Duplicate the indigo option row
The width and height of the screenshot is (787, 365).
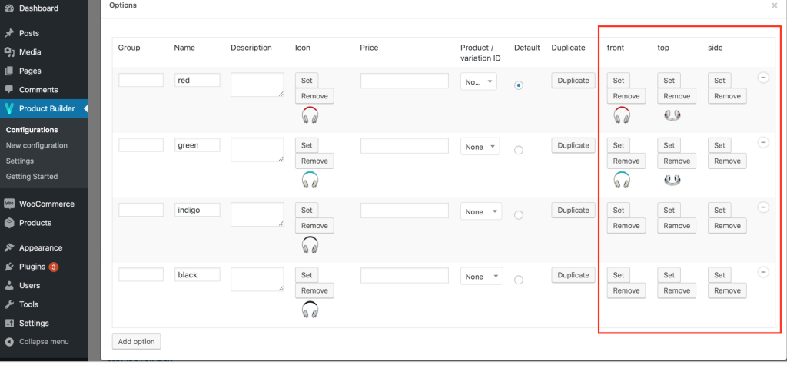point(573,211)
